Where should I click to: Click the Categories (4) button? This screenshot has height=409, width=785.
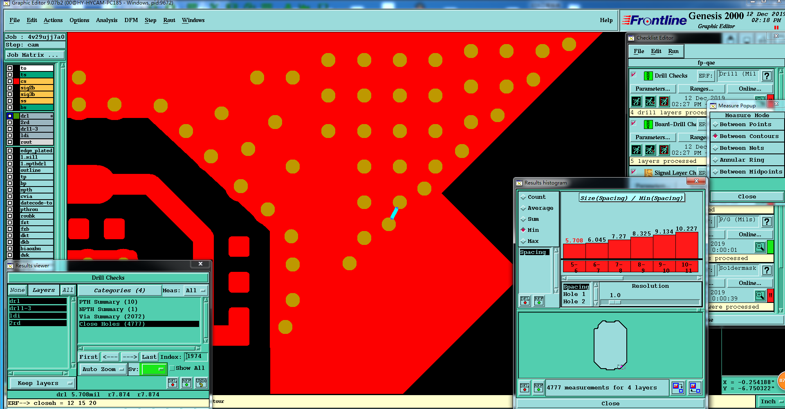(x=119, y=291)
